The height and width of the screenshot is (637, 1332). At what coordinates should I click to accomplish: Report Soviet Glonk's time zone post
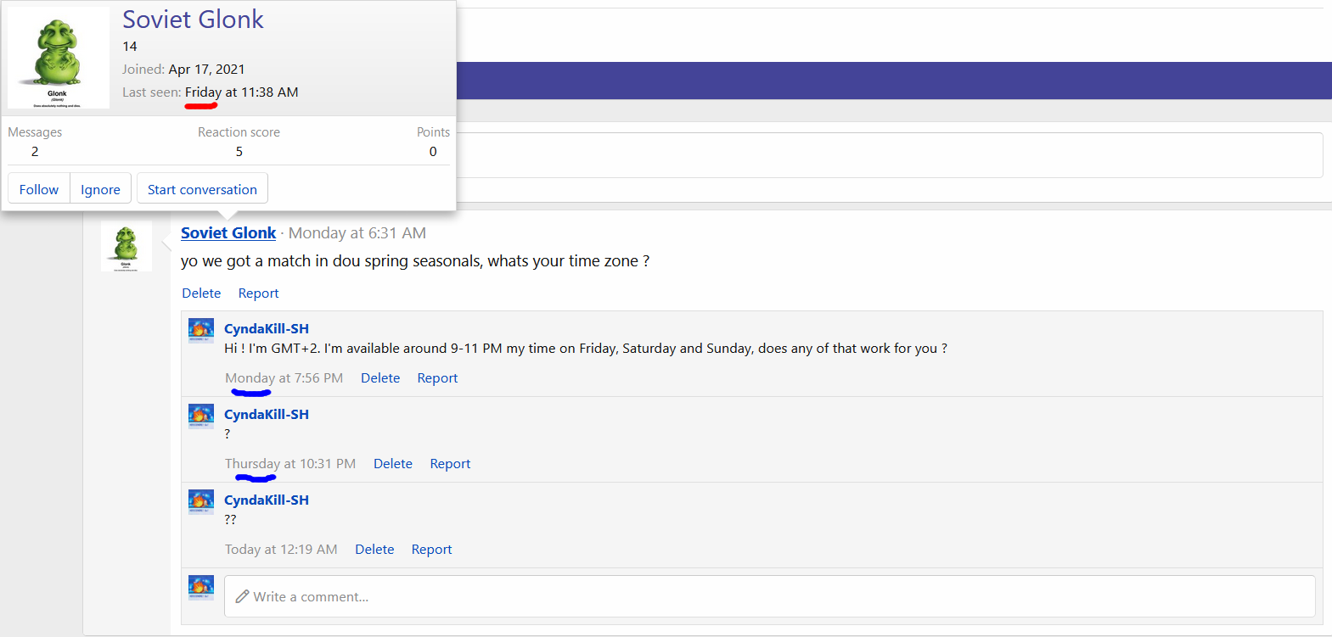[x=258, y=293]
